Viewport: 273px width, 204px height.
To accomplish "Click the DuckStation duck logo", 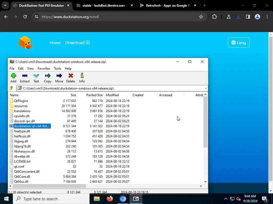I will [x=26, y=42].
